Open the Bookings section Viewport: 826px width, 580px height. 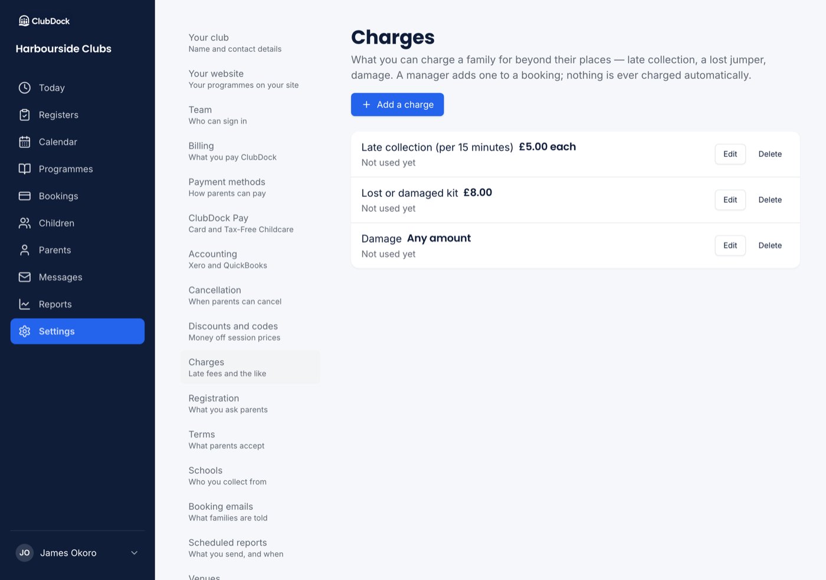[77, 196]
